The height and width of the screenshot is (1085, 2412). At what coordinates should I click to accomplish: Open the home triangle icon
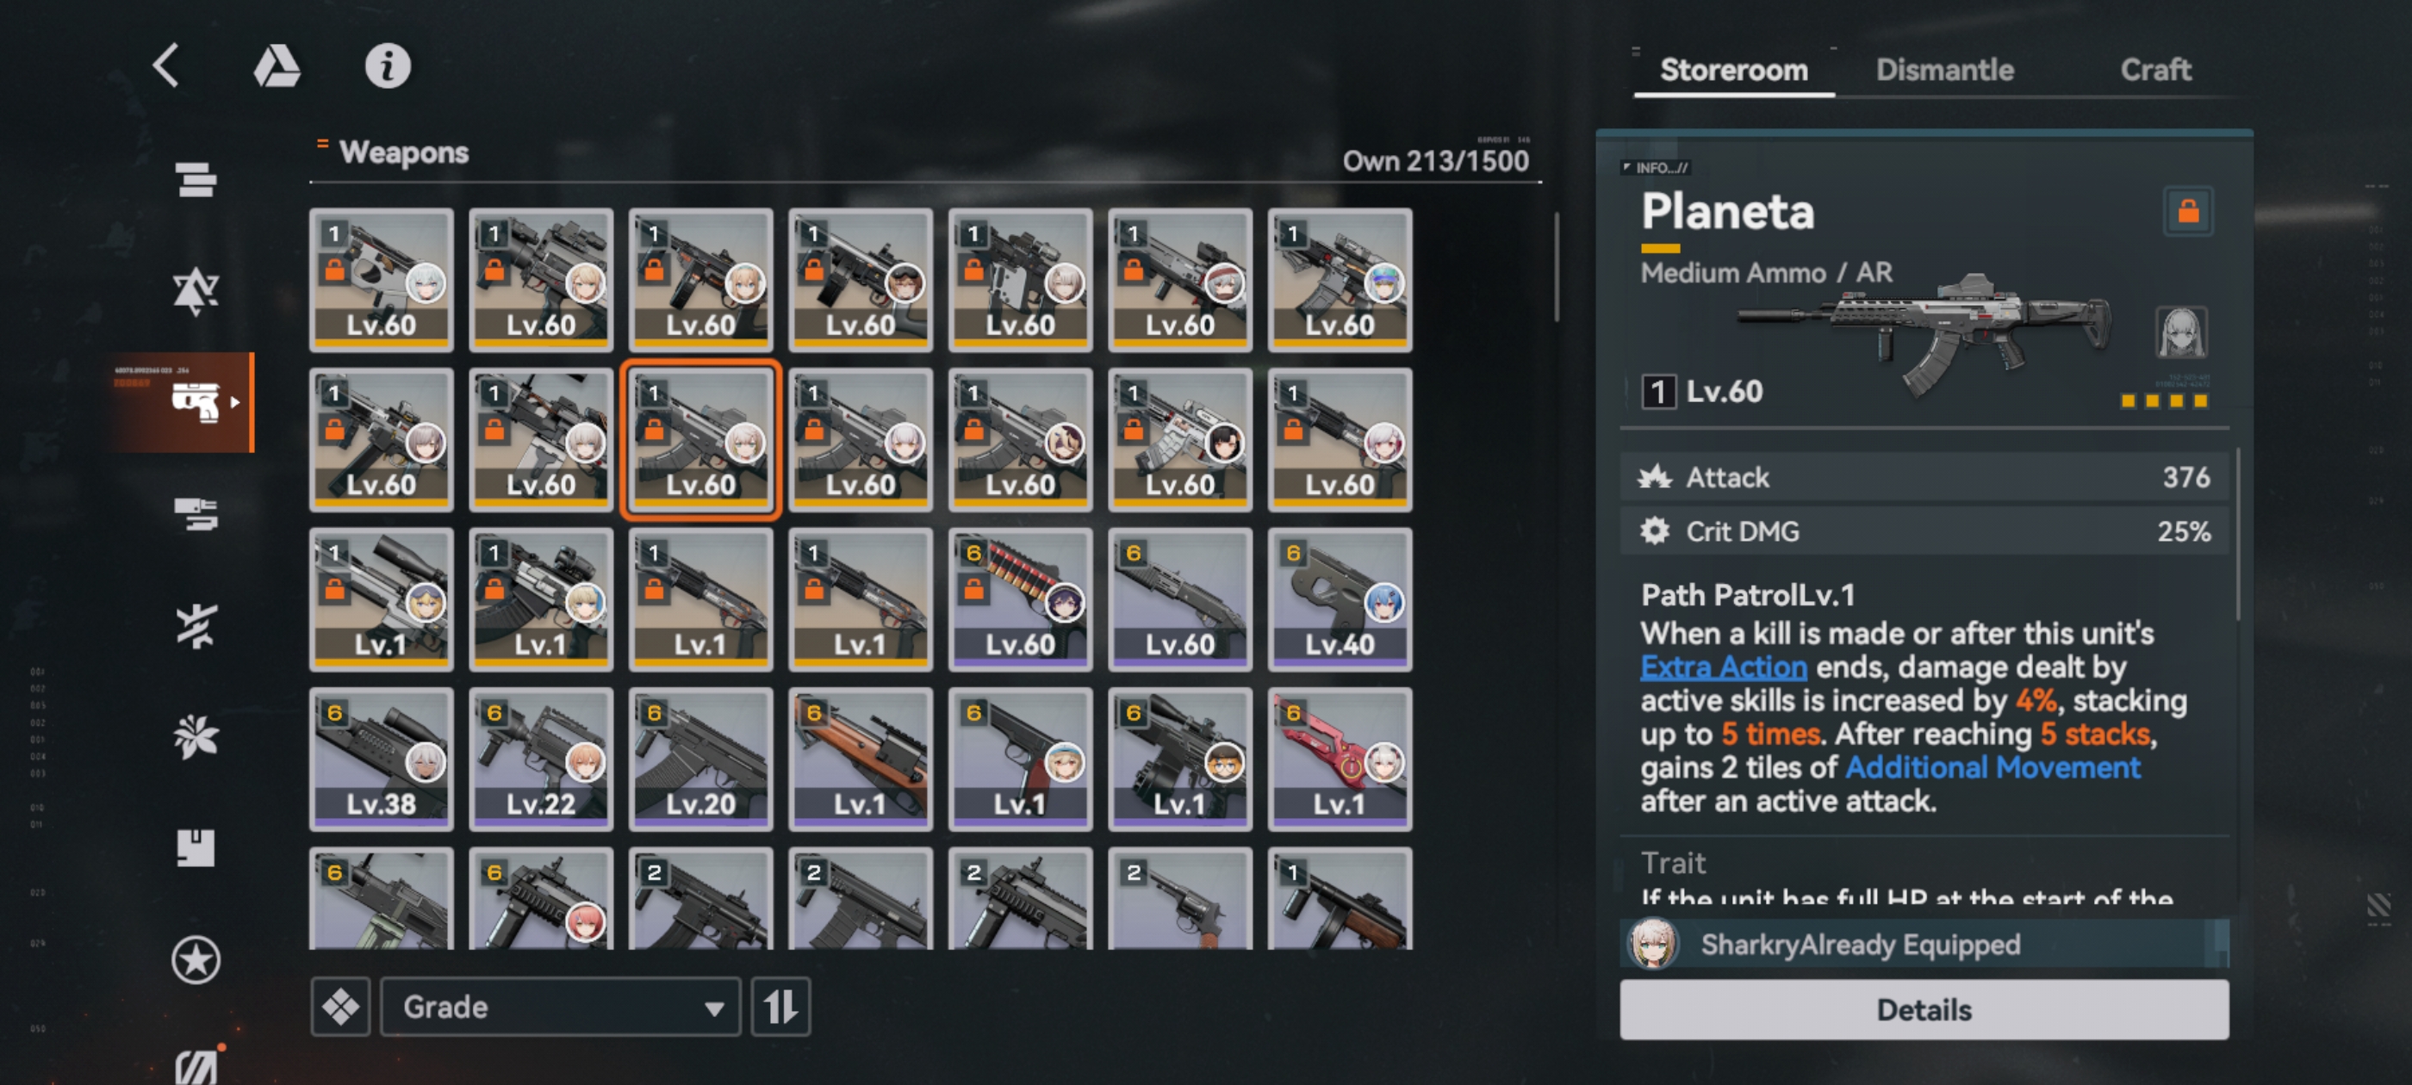277,66
